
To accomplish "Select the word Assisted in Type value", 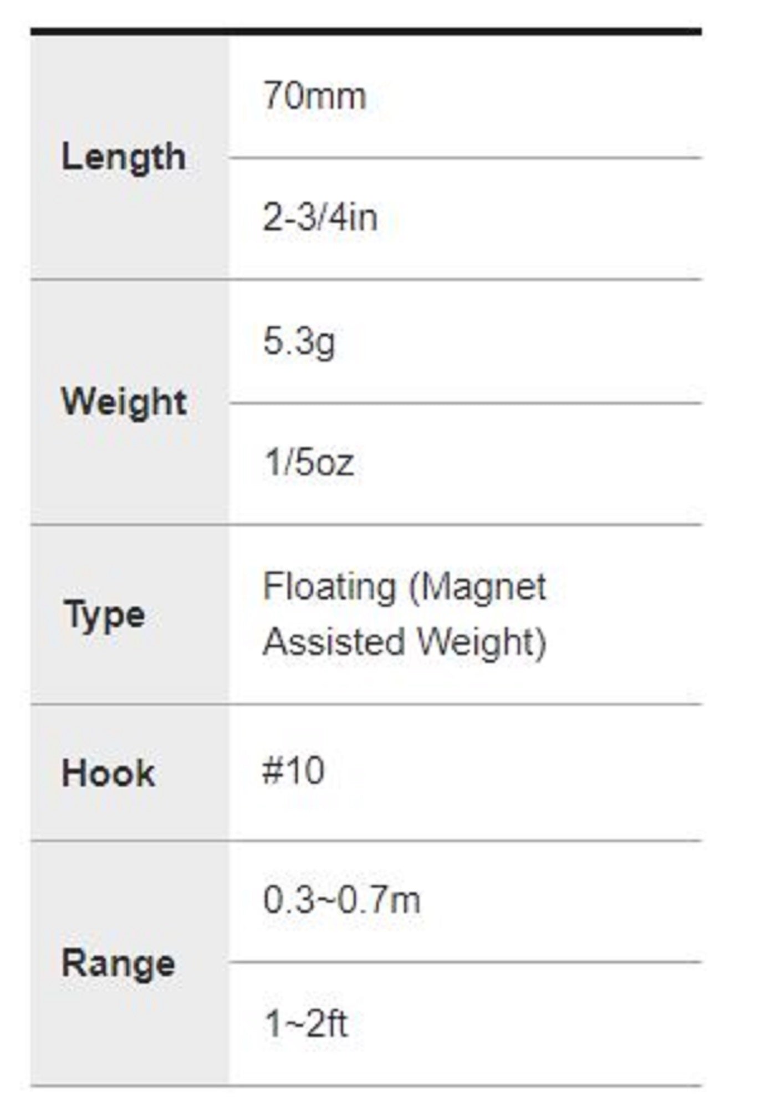I will point(334,642).
